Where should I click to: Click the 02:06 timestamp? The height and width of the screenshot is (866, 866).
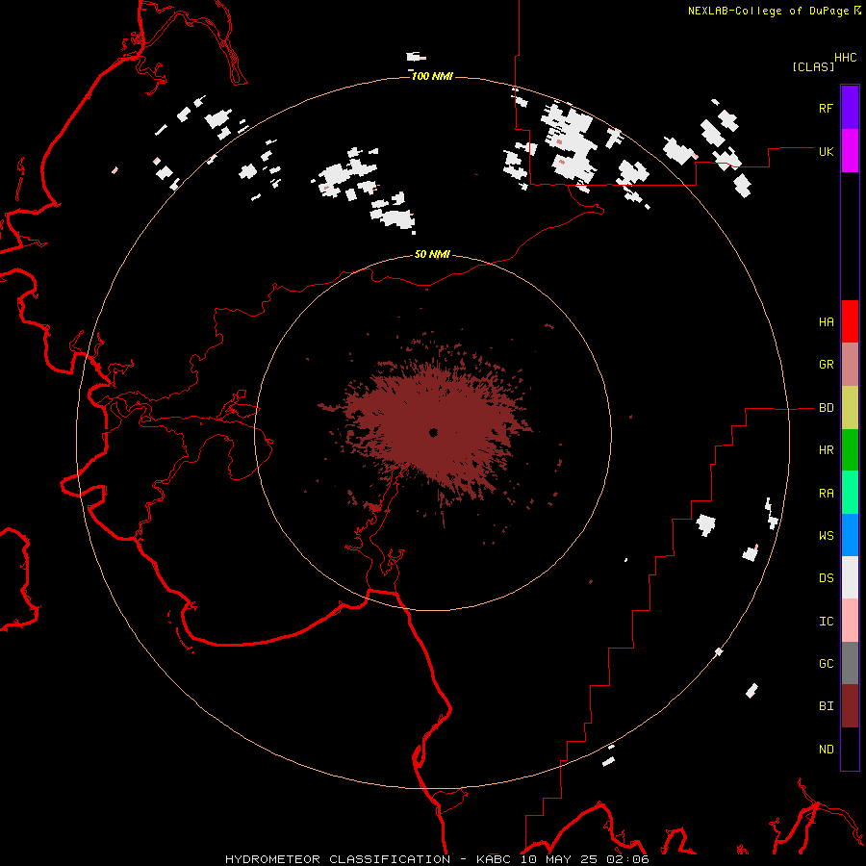tap(627, 859)
